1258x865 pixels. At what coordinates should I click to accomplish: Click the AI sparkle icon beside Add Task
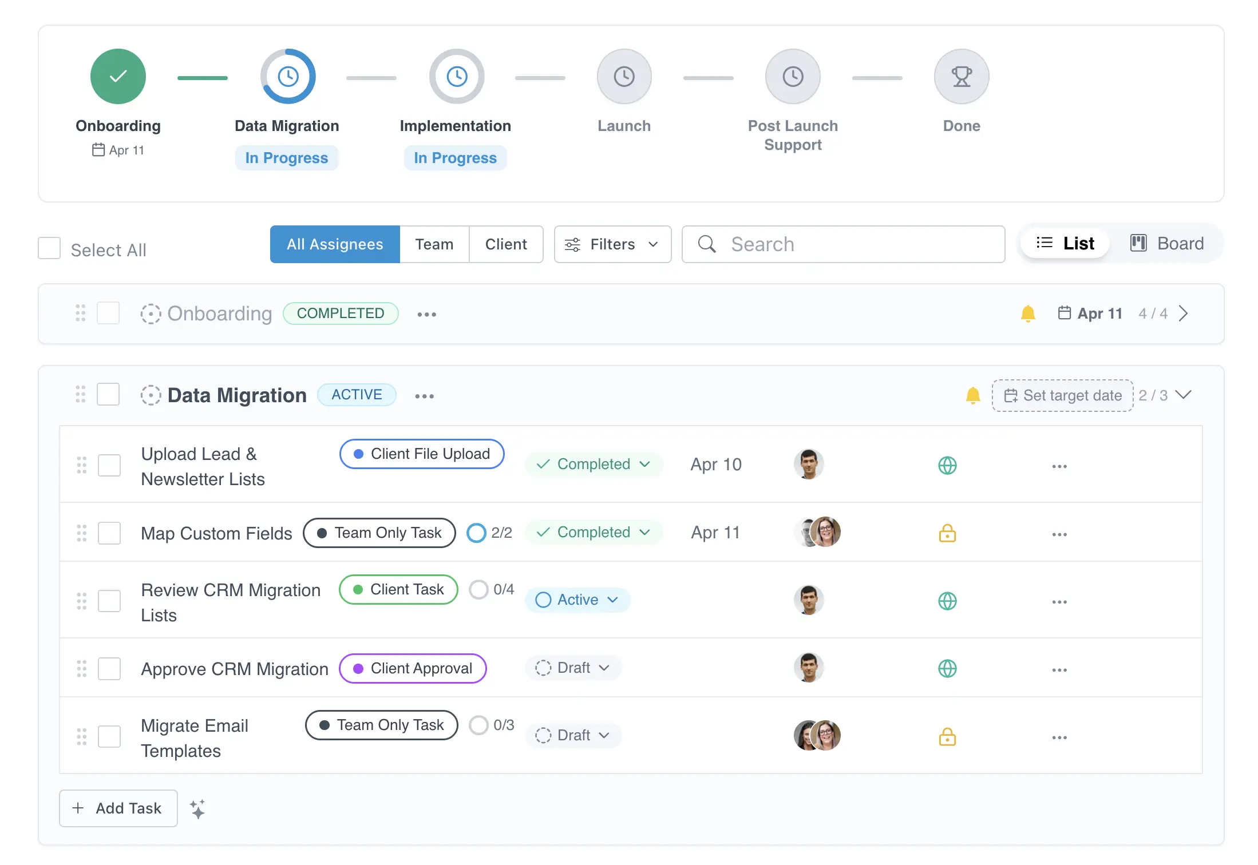pyautogui.click(x=197, y=808)
